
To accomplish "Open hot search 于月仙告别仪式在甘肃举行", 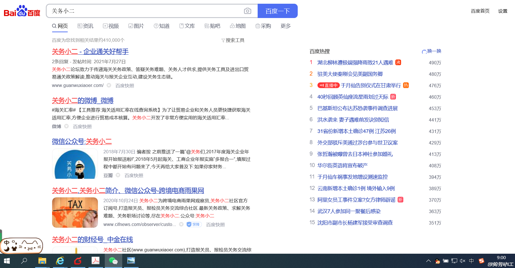I will point(371,85).
